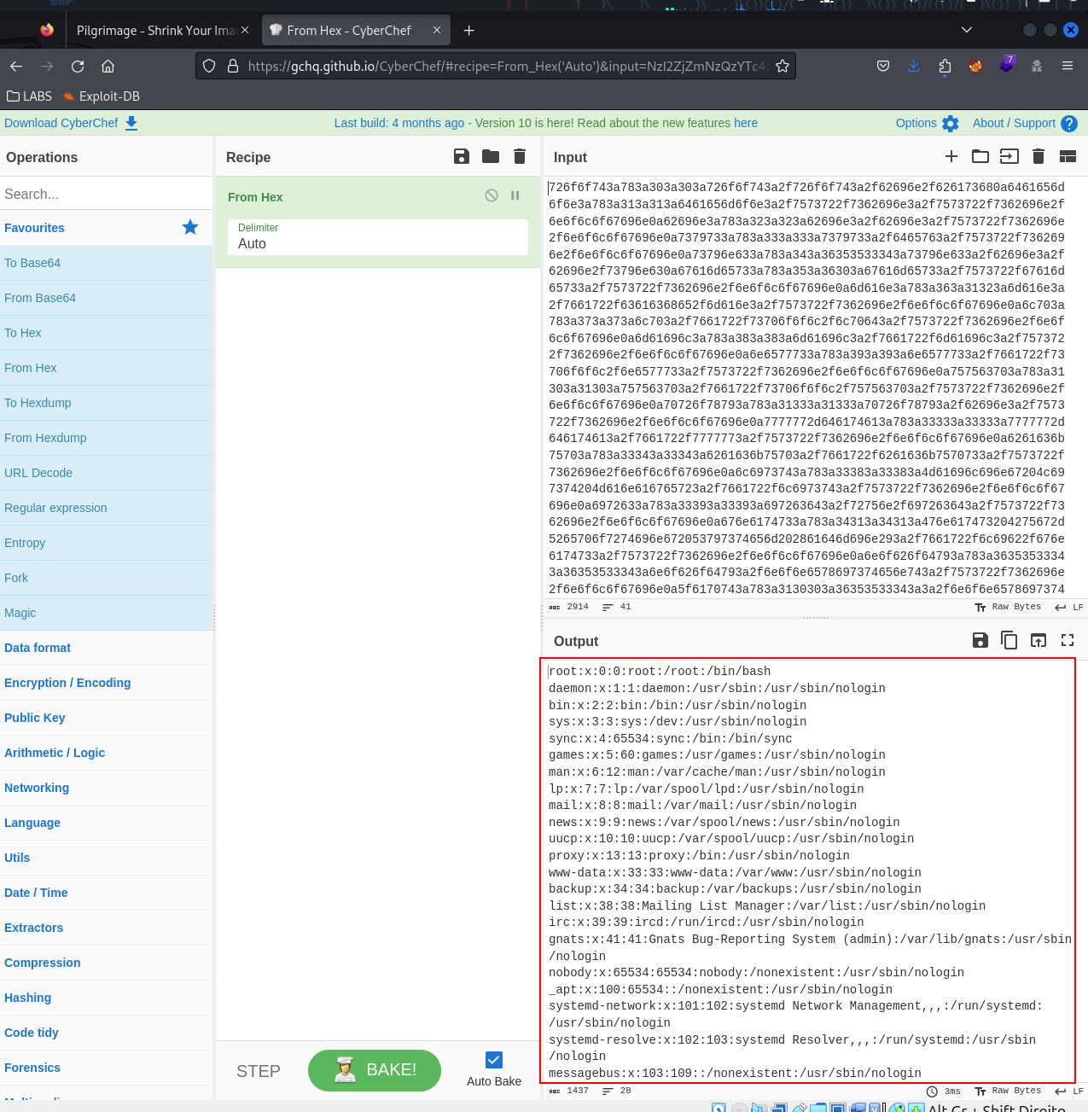Toggle the Auto Bake checkbox
Viewport: 1088px width, 1112px height.
[494, 1060]
